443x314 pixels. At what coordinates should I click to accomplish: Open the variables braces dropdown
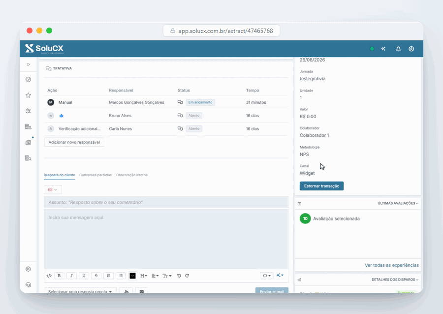pos(267,276)
